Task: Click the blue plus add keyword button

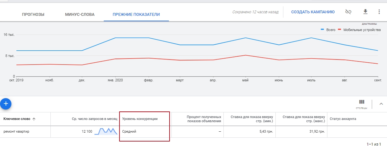Action: [5, 104]
